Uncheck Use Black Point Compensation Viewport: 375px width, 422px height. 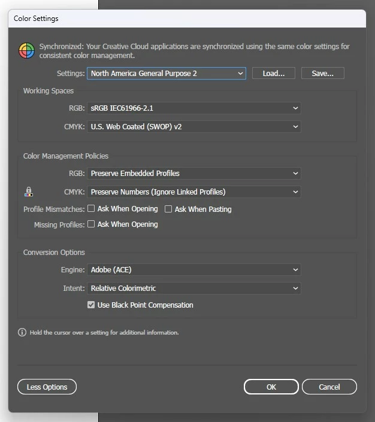pyautogui.click(x=91, y=305)
